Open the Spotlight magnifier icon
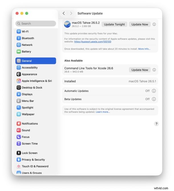 click(19, 108)
